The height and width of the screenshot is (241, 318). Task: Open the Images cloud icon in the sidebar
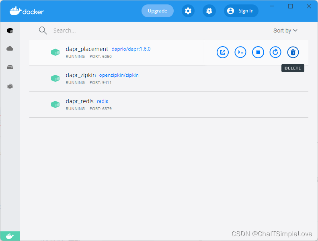(x=10, y=49)
